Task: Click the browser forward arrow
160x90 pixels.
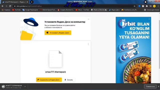Action: pos(6,6)
